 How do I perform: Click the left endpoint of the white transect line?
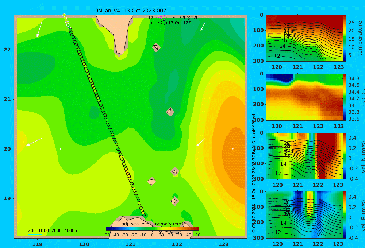tap(61, 149)
